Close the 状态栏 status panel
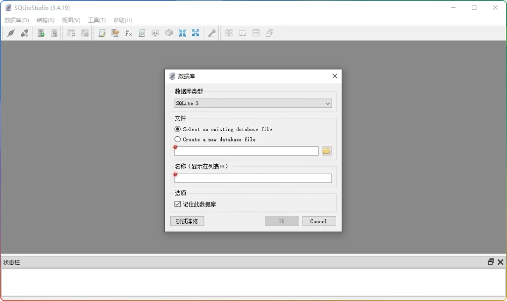Viewport: 507px width, 301px height. pos(500,262)
